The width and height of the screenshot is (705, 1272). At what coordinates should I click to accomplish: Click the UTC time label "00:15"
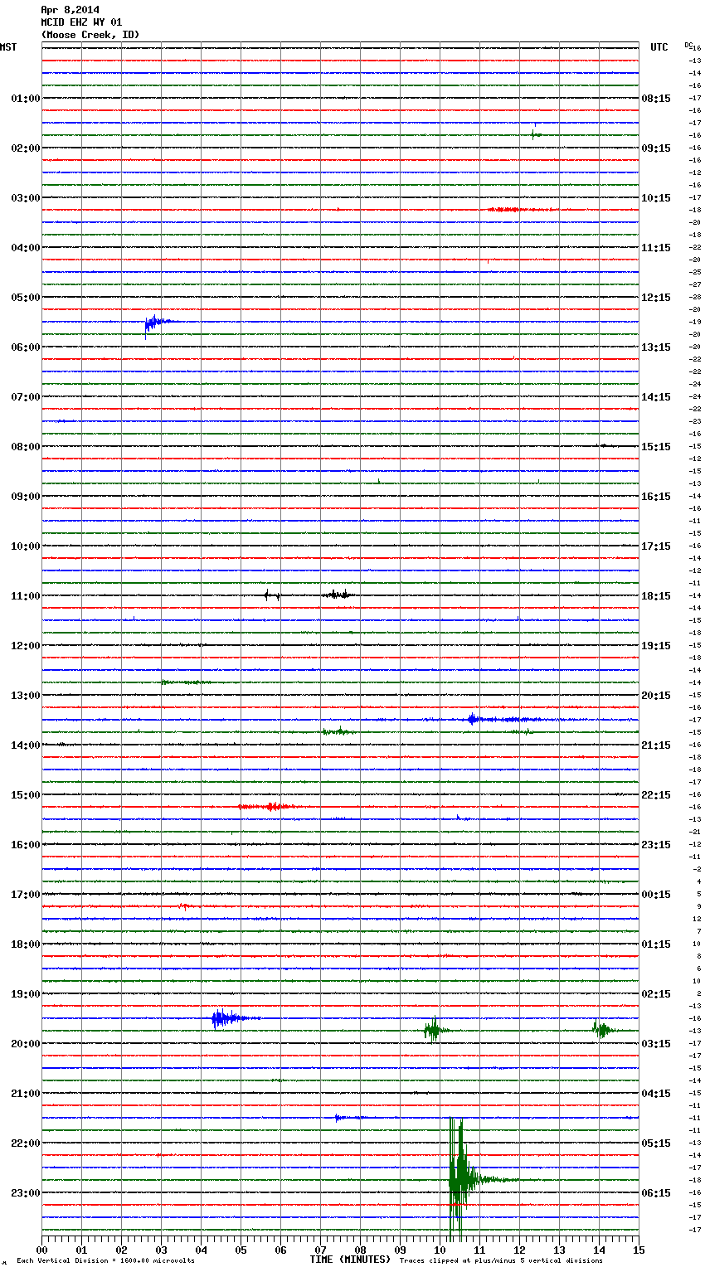pyautogui.click(x=656, y=895)
